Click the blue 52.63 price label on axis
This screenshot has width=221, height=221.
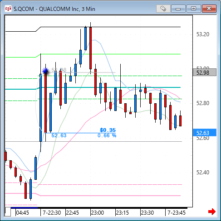pyautogui.click(x=205, y=133)
